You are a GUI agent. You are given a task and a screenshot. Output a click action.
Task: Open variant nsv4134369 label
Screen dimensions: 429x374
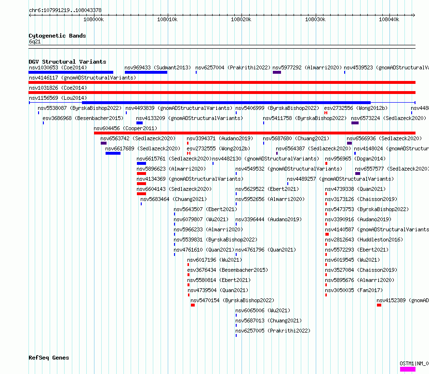[x=190, y=179]
